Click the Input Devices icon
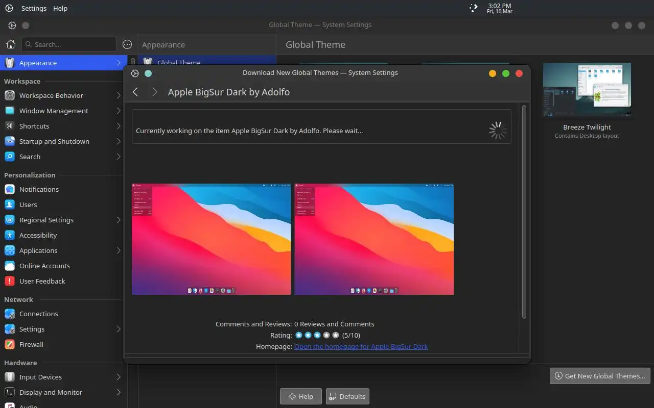The height and width of the screenshot is (408, 654). click(10, 377)
